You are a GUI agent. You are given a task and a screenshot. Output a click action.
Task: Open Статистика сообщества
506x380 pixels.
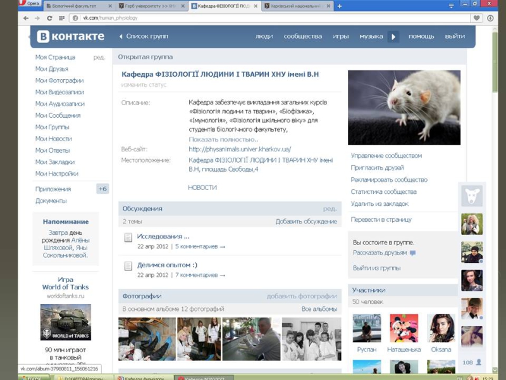pyautogui.click(x=384, y=192)
